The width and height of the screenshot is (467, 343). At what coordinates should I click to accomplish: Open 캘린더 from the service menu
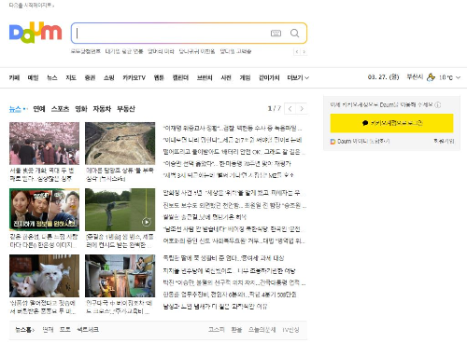coord(180,77)
